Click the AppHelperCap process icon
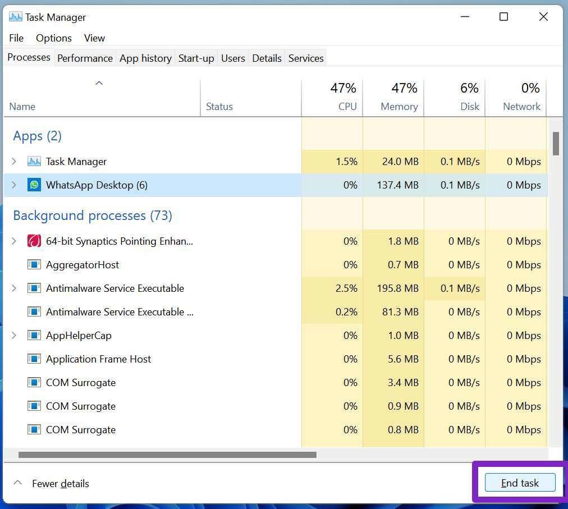This screenshot has height=509, width=568. click(34, 336)
